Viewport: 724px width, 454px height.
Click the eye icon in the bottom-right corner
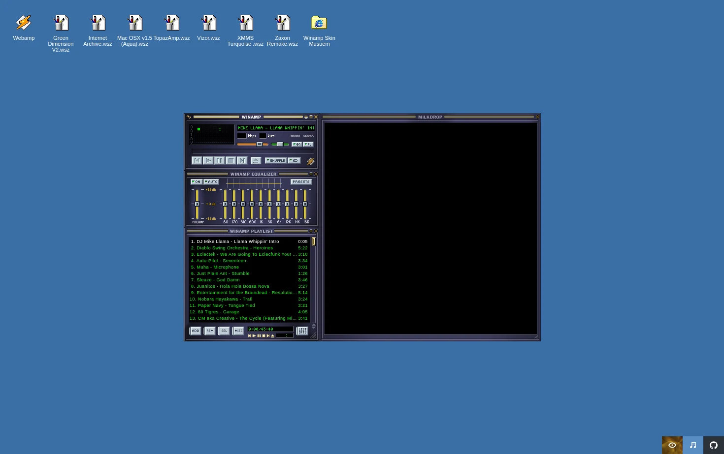(672, 445)
